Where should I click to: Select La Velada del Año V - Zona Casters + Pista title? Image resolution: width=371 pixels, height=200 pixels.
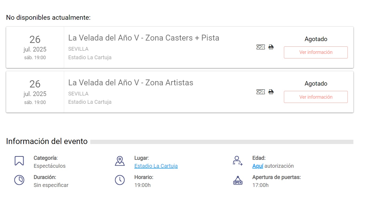(x=144, y=38)
